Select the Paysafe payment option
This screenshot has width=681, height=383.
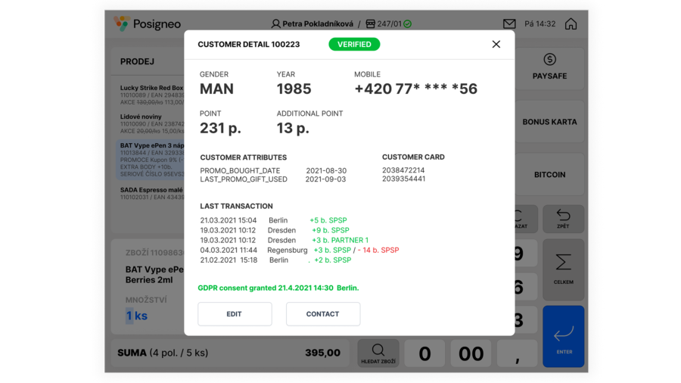coord(549,67)
